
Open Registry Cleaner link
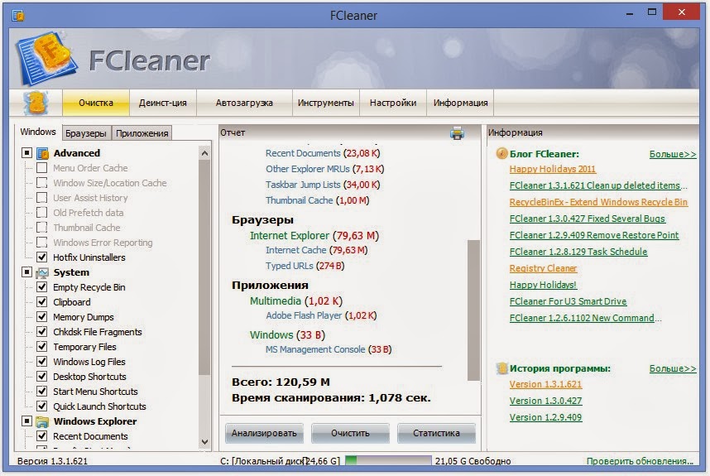coord(544,268)
